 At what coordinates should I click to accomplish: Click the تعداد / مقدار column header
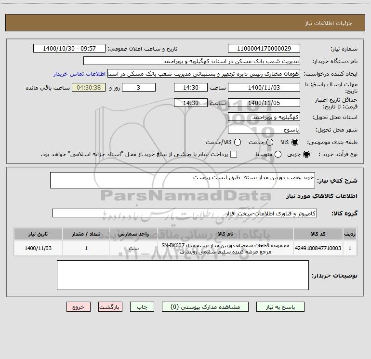(x=86, y=234)
